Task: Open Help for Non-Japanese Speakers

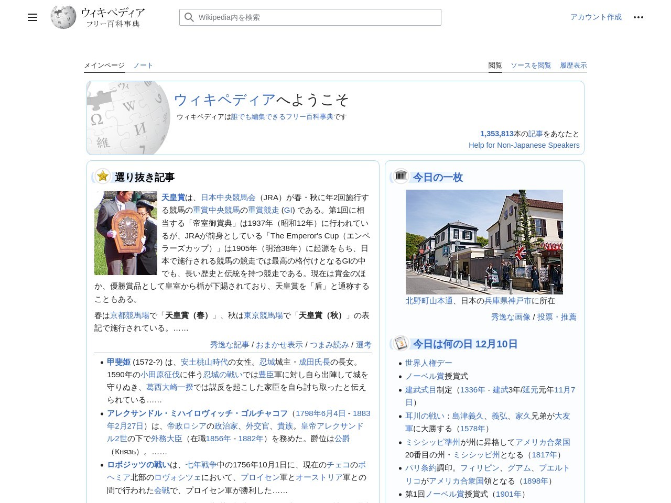Action: 524,145
